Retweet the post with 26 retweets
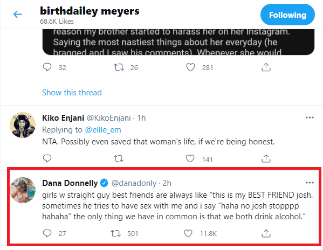Image resolution: width=323 pixels, height=250 pixels. (x=119, y=67)
